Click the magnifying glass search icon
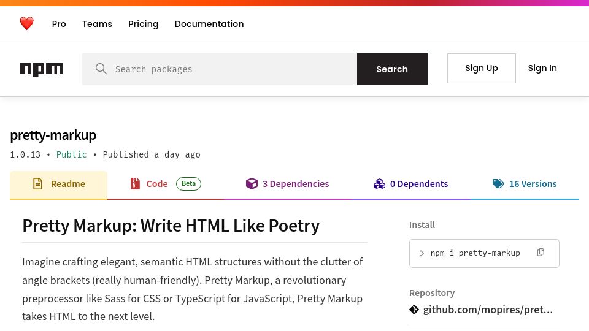The height and width of the screenshot is (331, 589). point(101,69)
